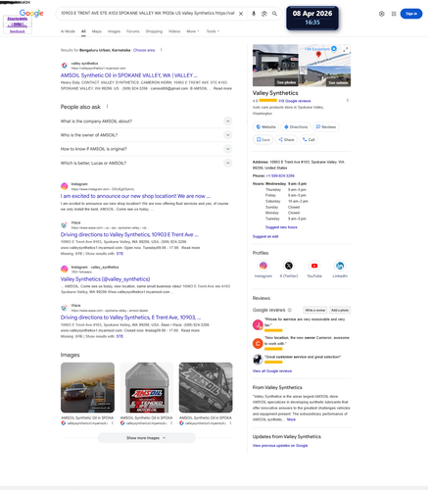Expand 'How to know if AMSOIL is original?'

click(146, 149)
